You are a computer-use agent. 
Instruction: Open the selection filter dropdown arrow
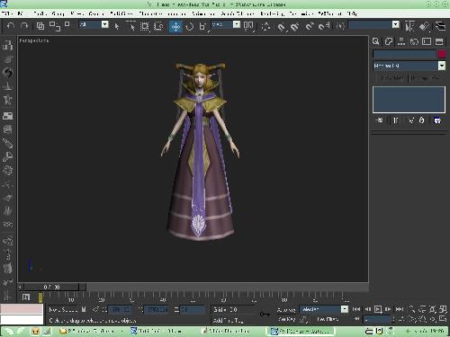click(105, 24)
